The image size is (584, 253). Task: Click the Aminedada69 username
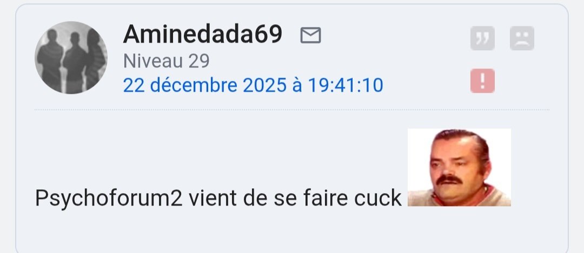pyautogui.click(x=203, y=34)
